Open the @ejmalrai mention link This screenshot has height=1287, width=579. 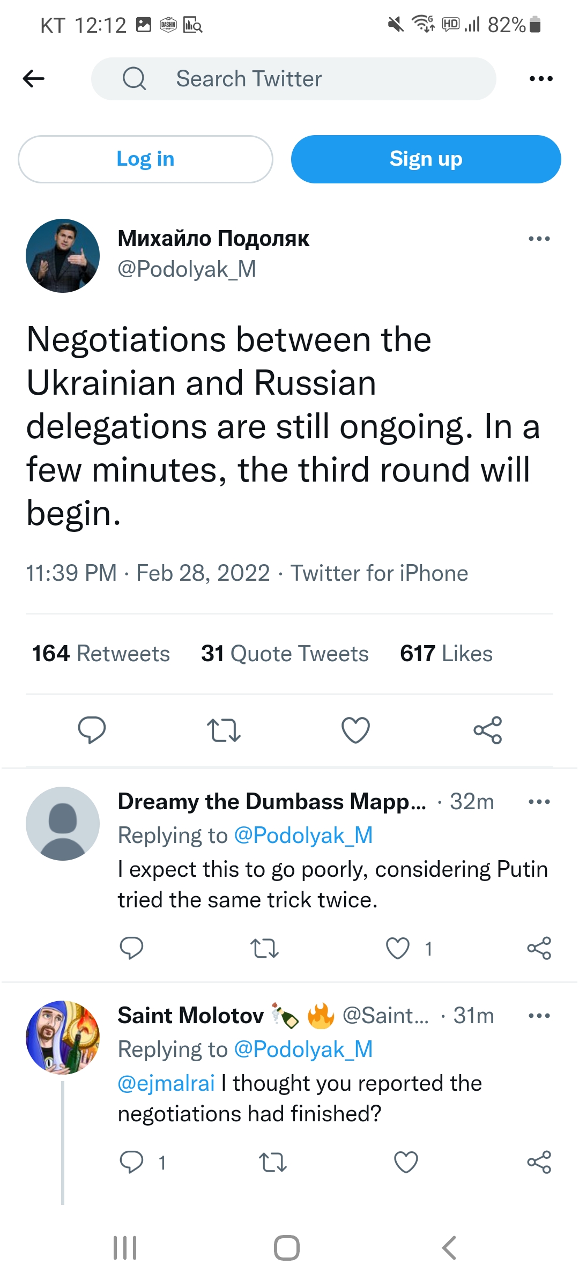pyautogui.click(x=166, y=1083)
